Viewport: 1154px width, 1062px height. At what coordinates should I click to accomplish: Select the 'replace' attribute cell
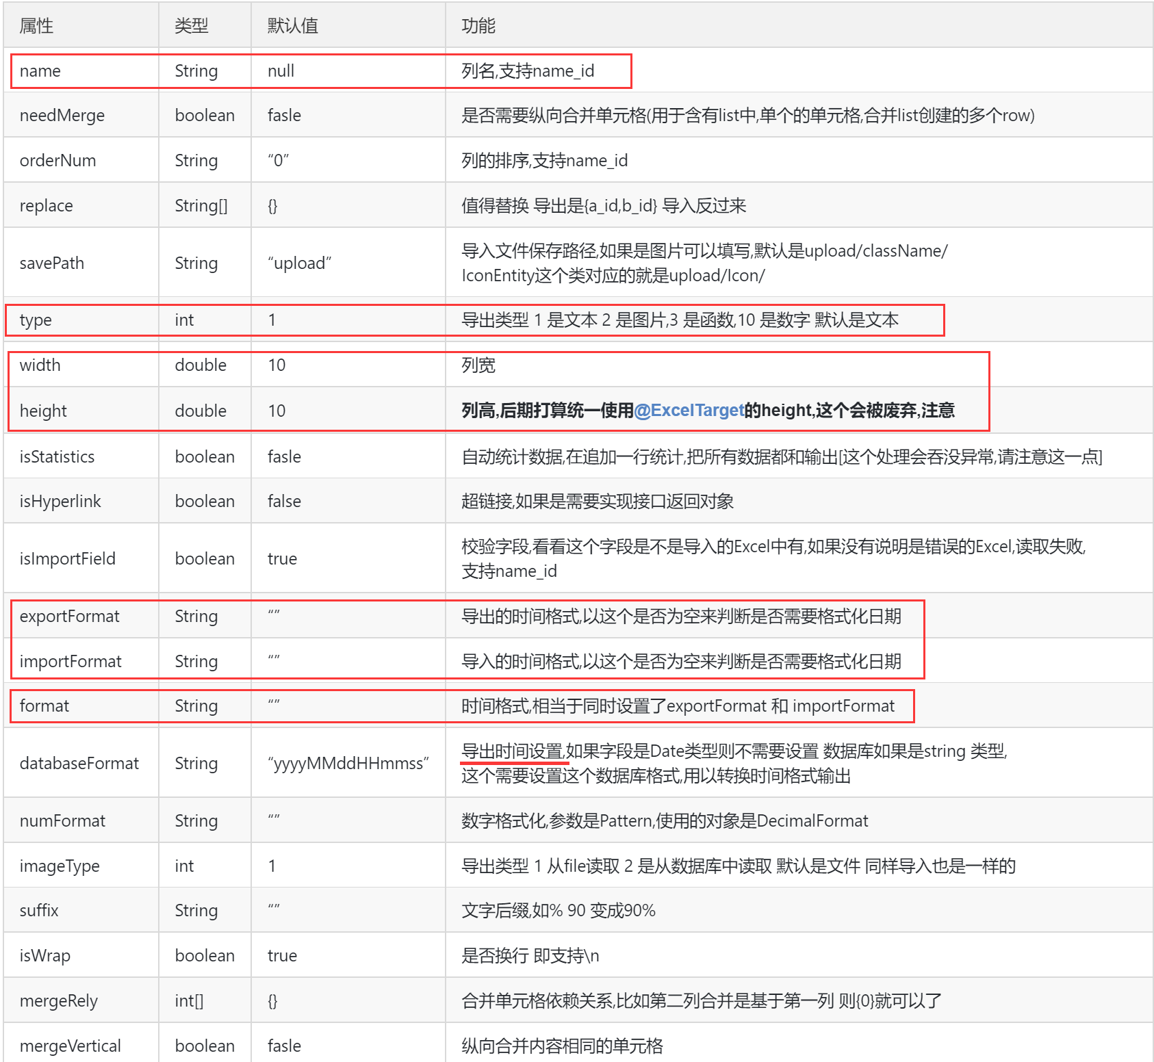(x=81, y=205)
